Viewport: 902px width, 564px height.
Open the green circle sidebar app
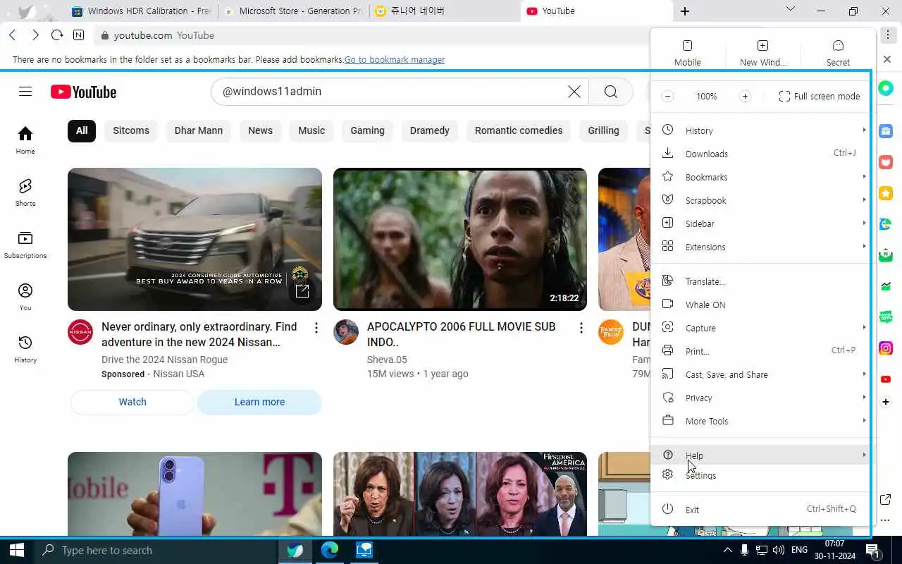886,89
